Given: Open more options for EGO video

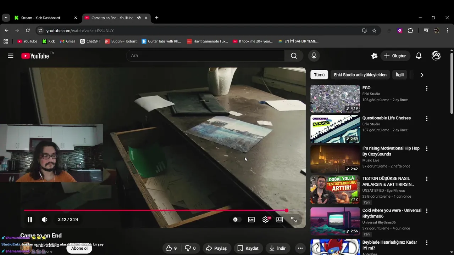Looking at the screenshot, I should click(427, 88).
